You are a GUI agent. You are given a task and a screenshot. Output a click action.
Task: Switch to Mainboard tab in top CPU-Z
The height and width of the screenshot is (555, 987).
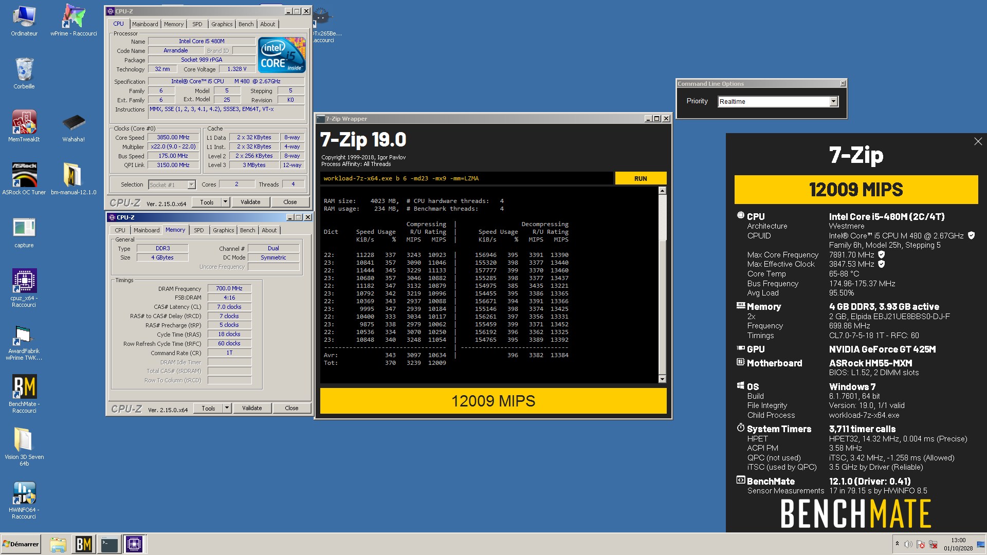point(145,24)
